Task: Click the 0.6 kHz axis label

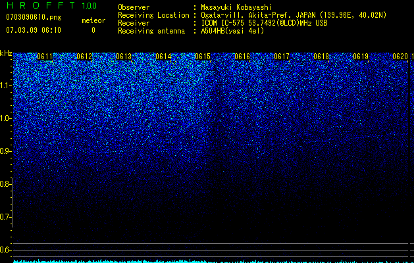Action: 5,250
